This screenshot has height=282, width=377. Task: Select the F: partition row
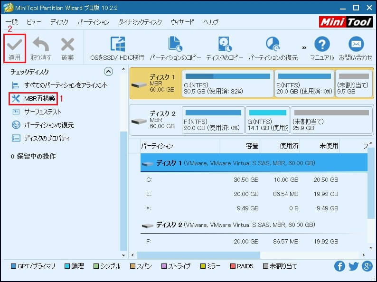(x=254, y=241)
